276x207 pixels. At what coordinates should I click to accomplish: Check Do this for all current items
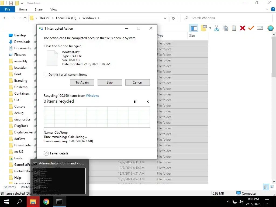coord(45,75)
